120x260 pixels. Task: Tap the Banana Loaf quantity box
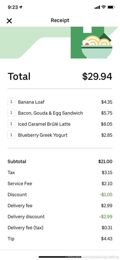(x=11, y=102)
